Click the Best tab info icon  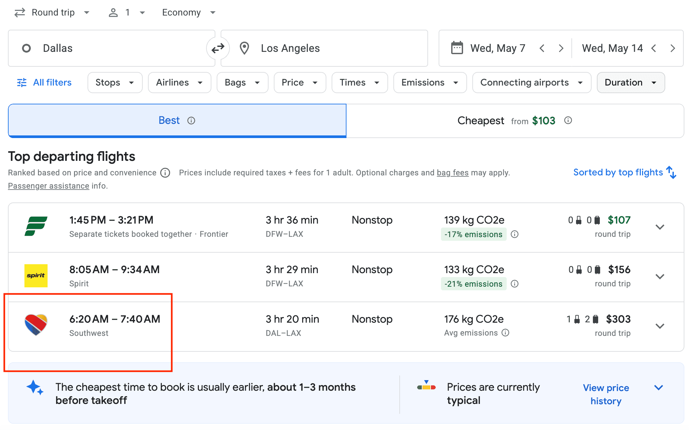(x=191, y=121)
